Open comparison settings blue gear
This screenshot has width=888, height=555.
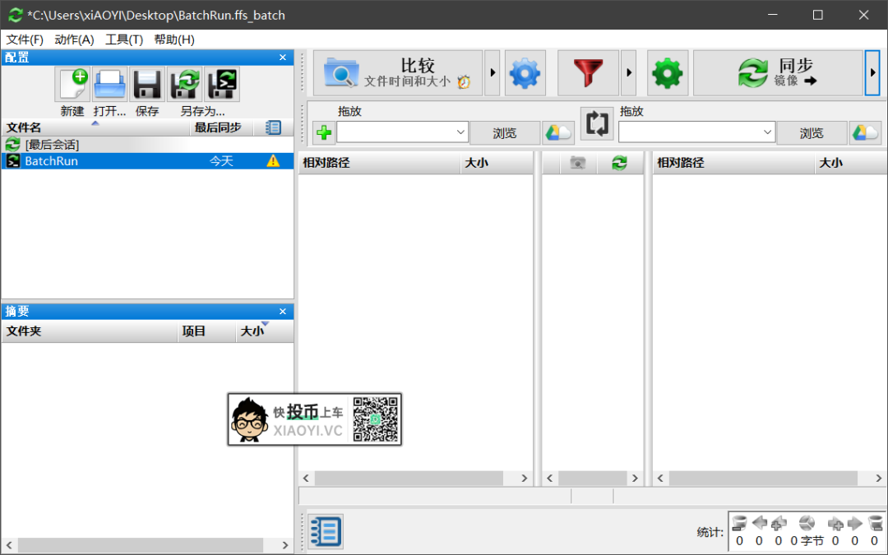click(525, 73)
